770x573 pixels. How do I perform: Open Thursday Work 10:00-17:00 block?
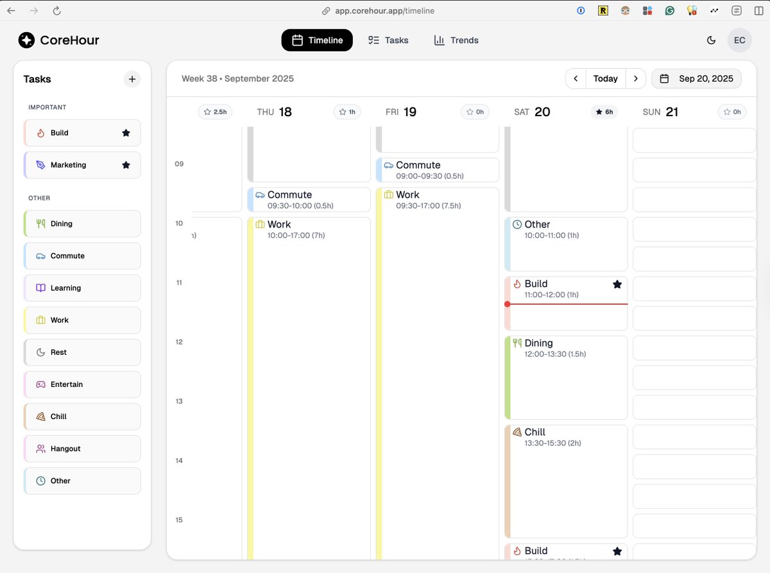coord(309,388)
